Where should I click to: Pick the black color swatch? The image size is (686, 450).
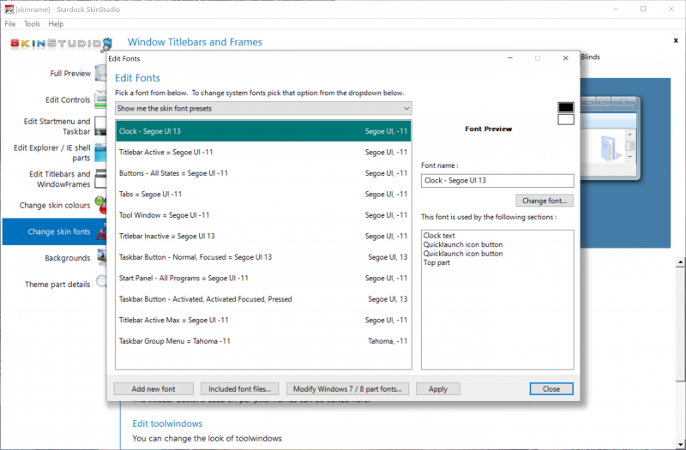tap(566, 107)
